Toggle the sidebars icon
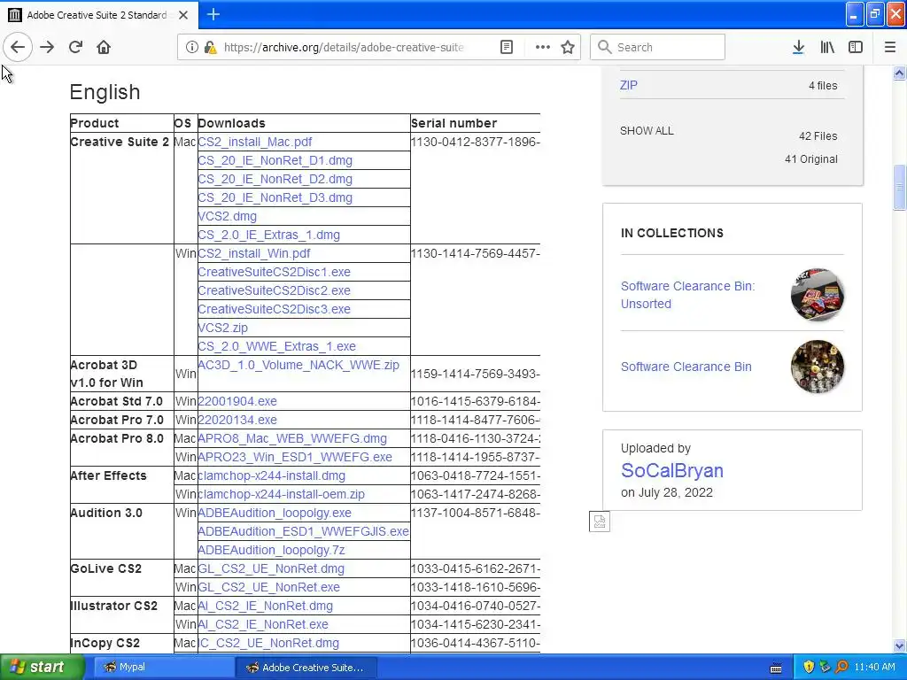The width and height of the screenshot is (907, 680). 856,47
